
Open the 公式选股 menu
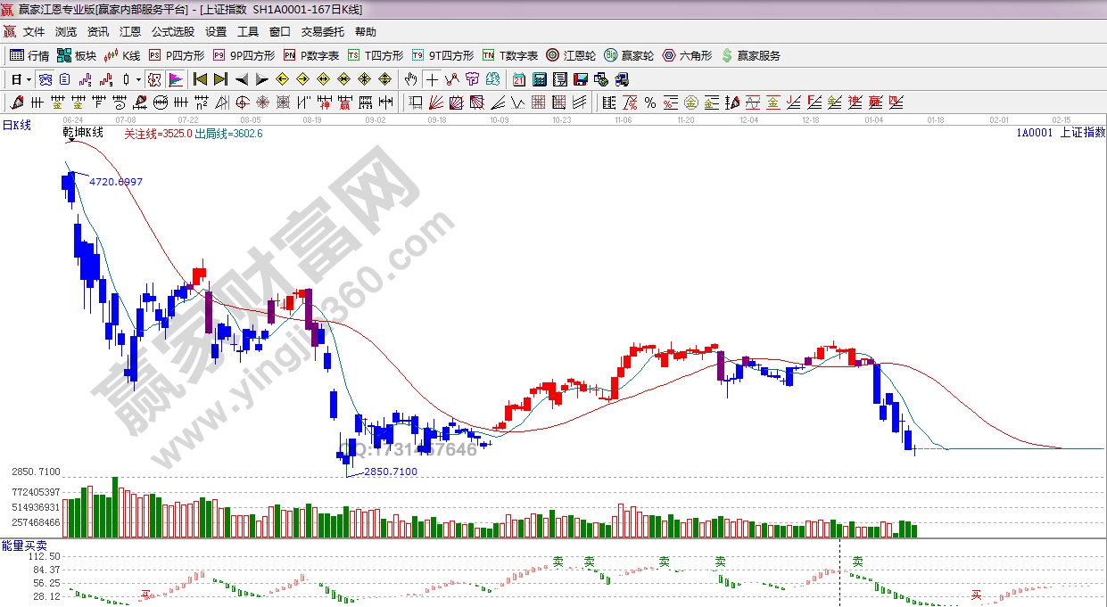click(172, 32)
